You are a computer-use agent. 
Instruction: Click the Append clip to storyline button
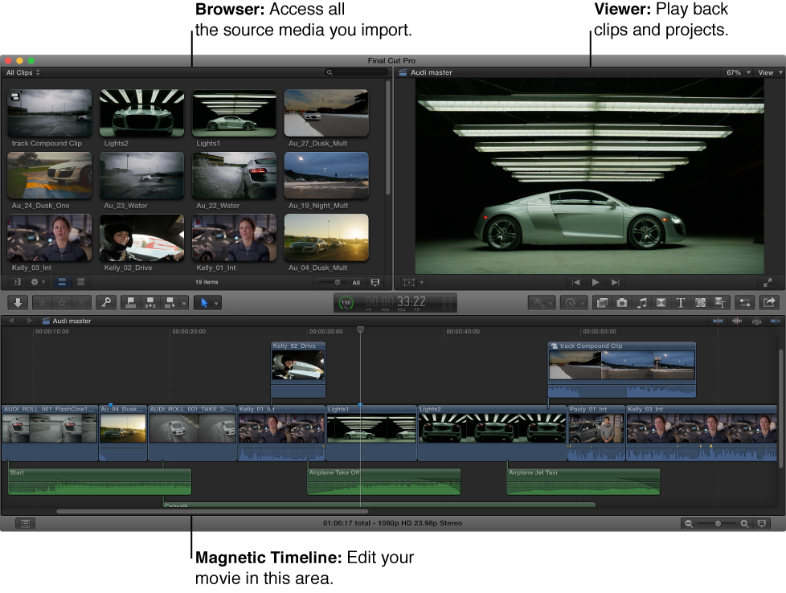pos(170,303)
